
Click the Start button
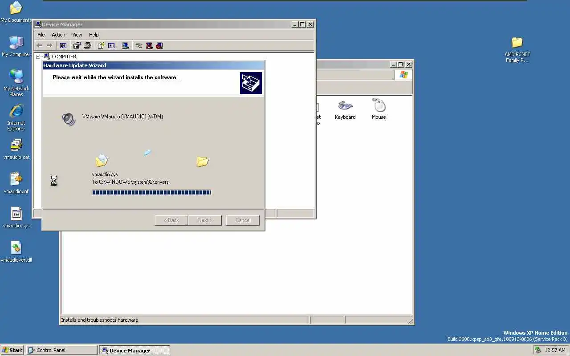(12, 350)
